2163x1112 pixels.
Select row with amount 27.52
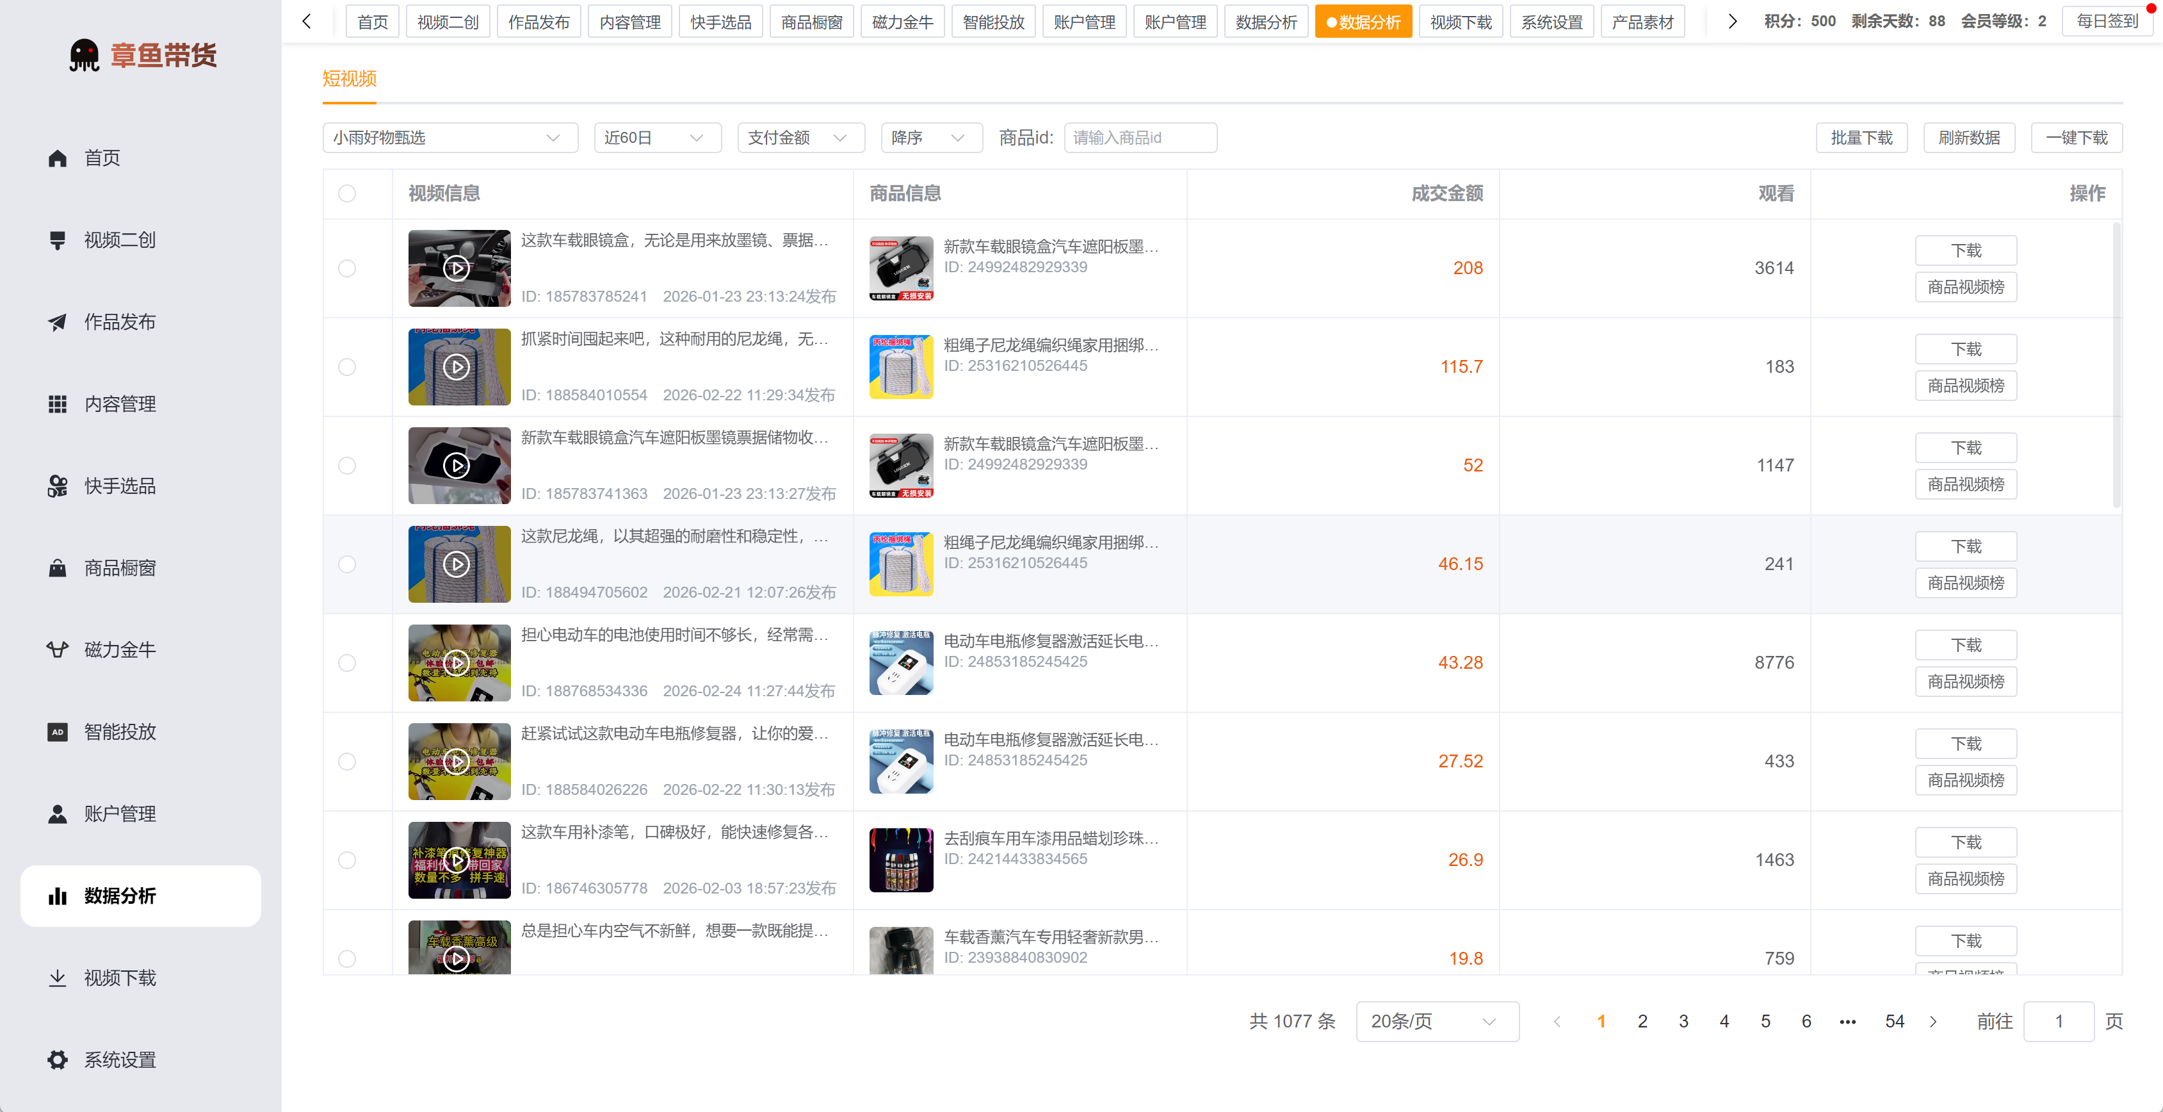tap(347, 762)
